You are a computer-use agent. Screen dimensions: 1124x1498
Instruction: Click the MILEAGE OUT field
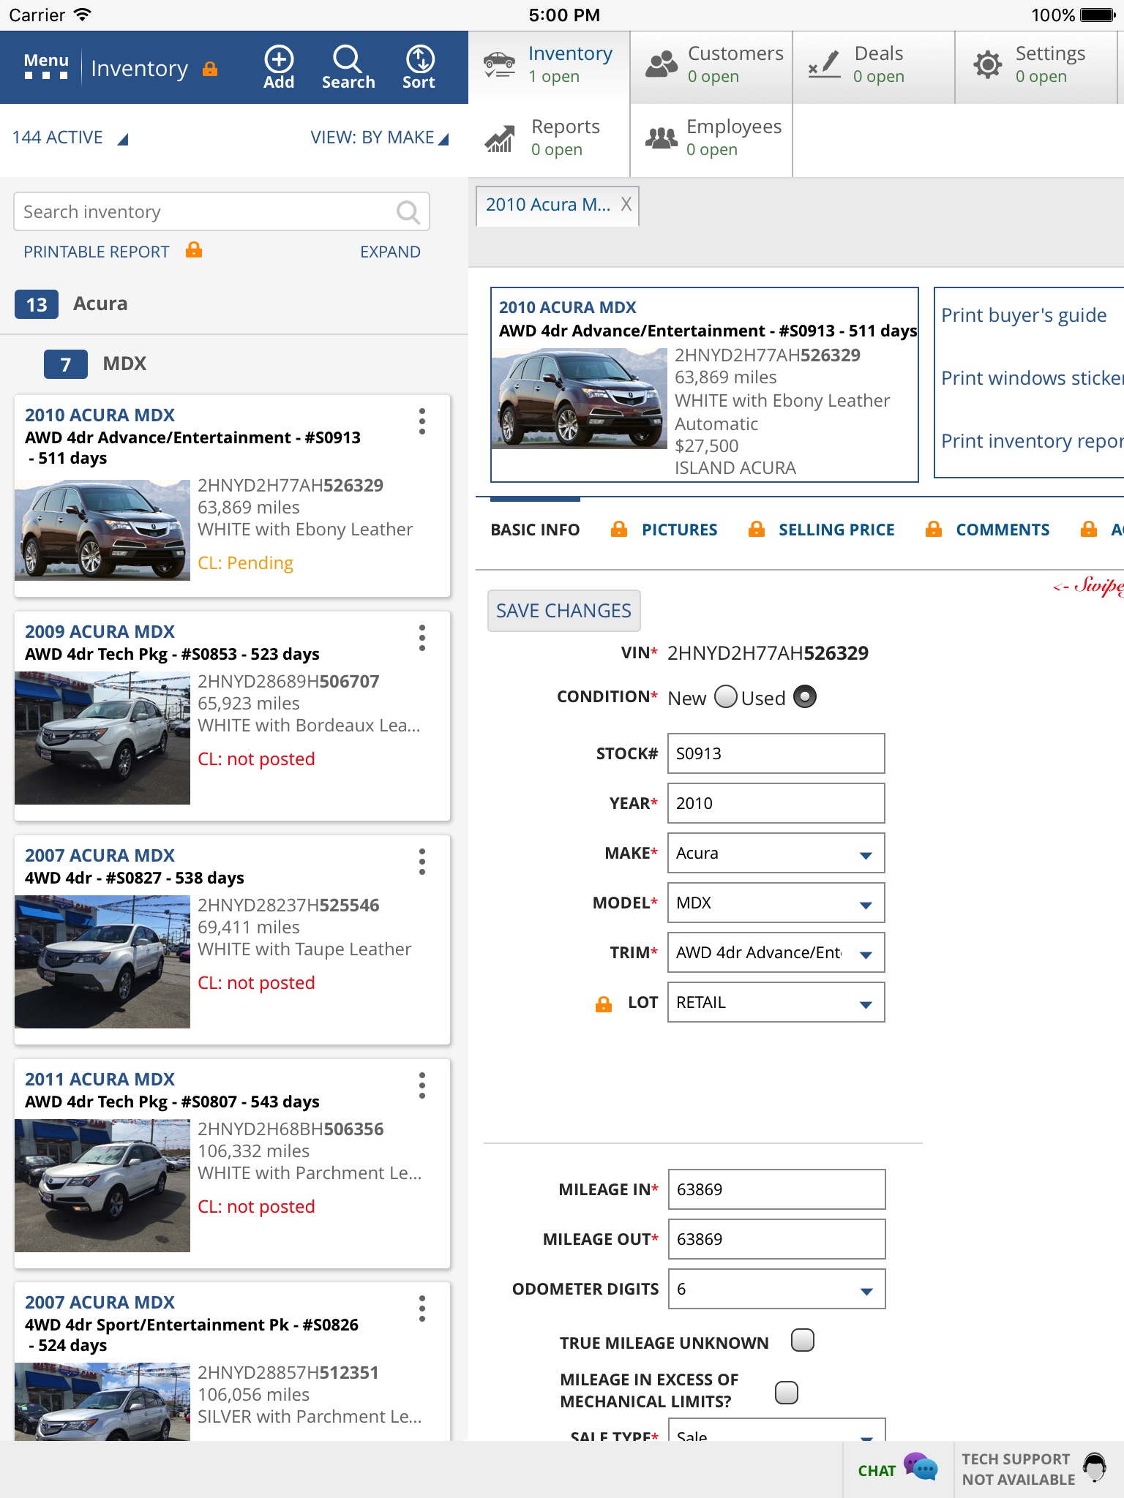click(x=777, y=1239)
